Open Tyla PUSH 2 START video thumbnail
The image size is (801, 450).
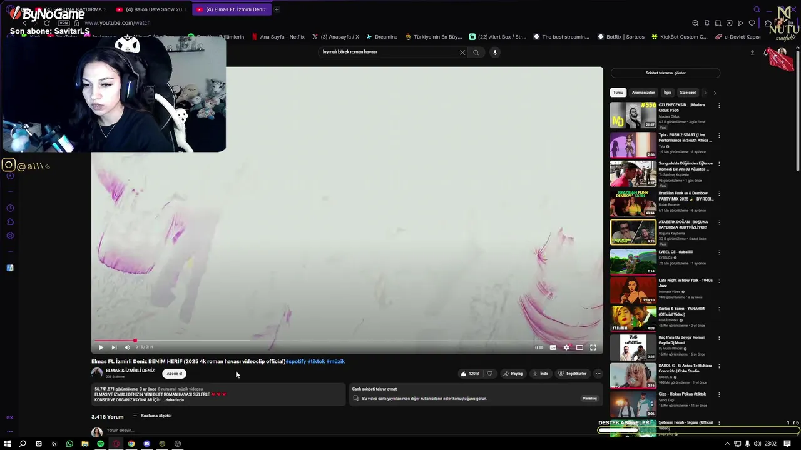pos(633,144)
